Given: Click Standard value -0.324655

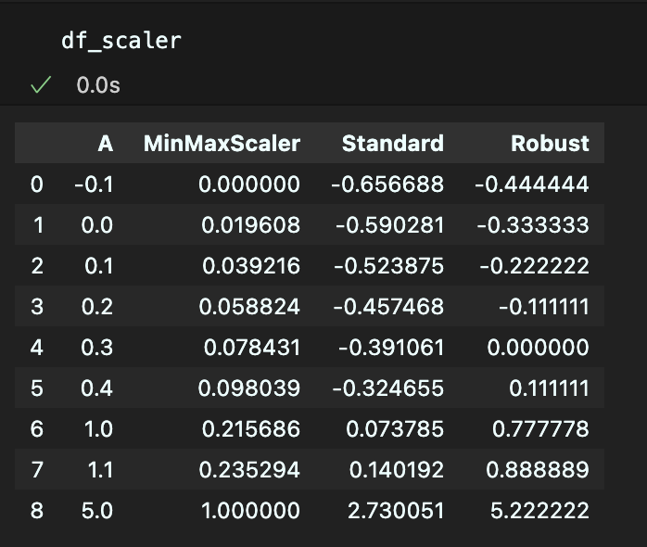Looking at the screenshot, I should [x=387, y=388].
